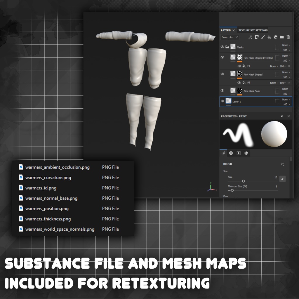Open the Base color channel dropdown
299x299 pixels.
(x=229, y=37)
